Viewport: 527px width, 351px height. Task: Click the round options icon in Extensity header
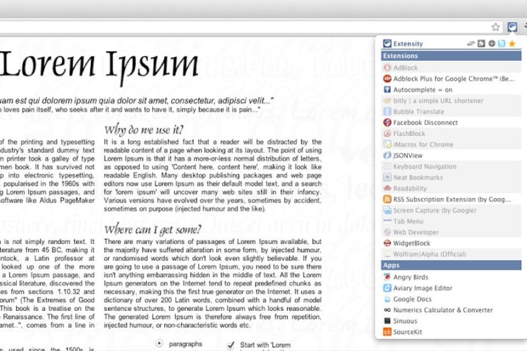[x=492, y=43]
